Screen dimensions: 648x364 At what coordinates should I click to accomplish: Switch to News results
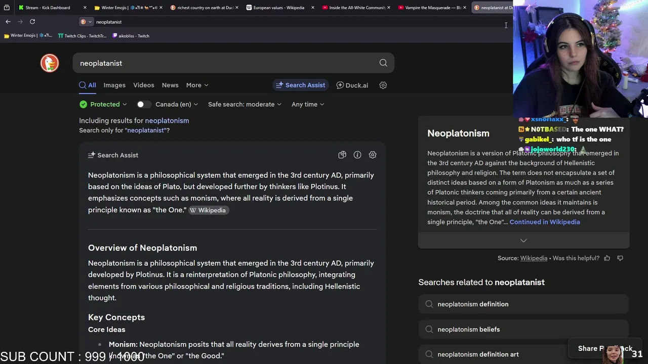170,85
